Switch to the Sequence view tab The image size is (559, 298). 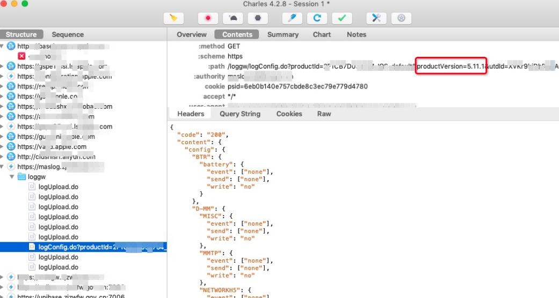point(68,34)
